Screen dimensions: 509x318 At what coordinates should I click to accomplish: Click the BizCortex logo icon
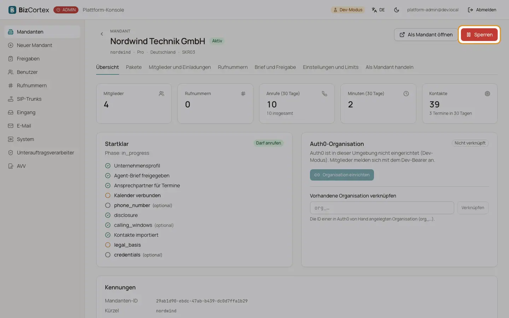12,10
